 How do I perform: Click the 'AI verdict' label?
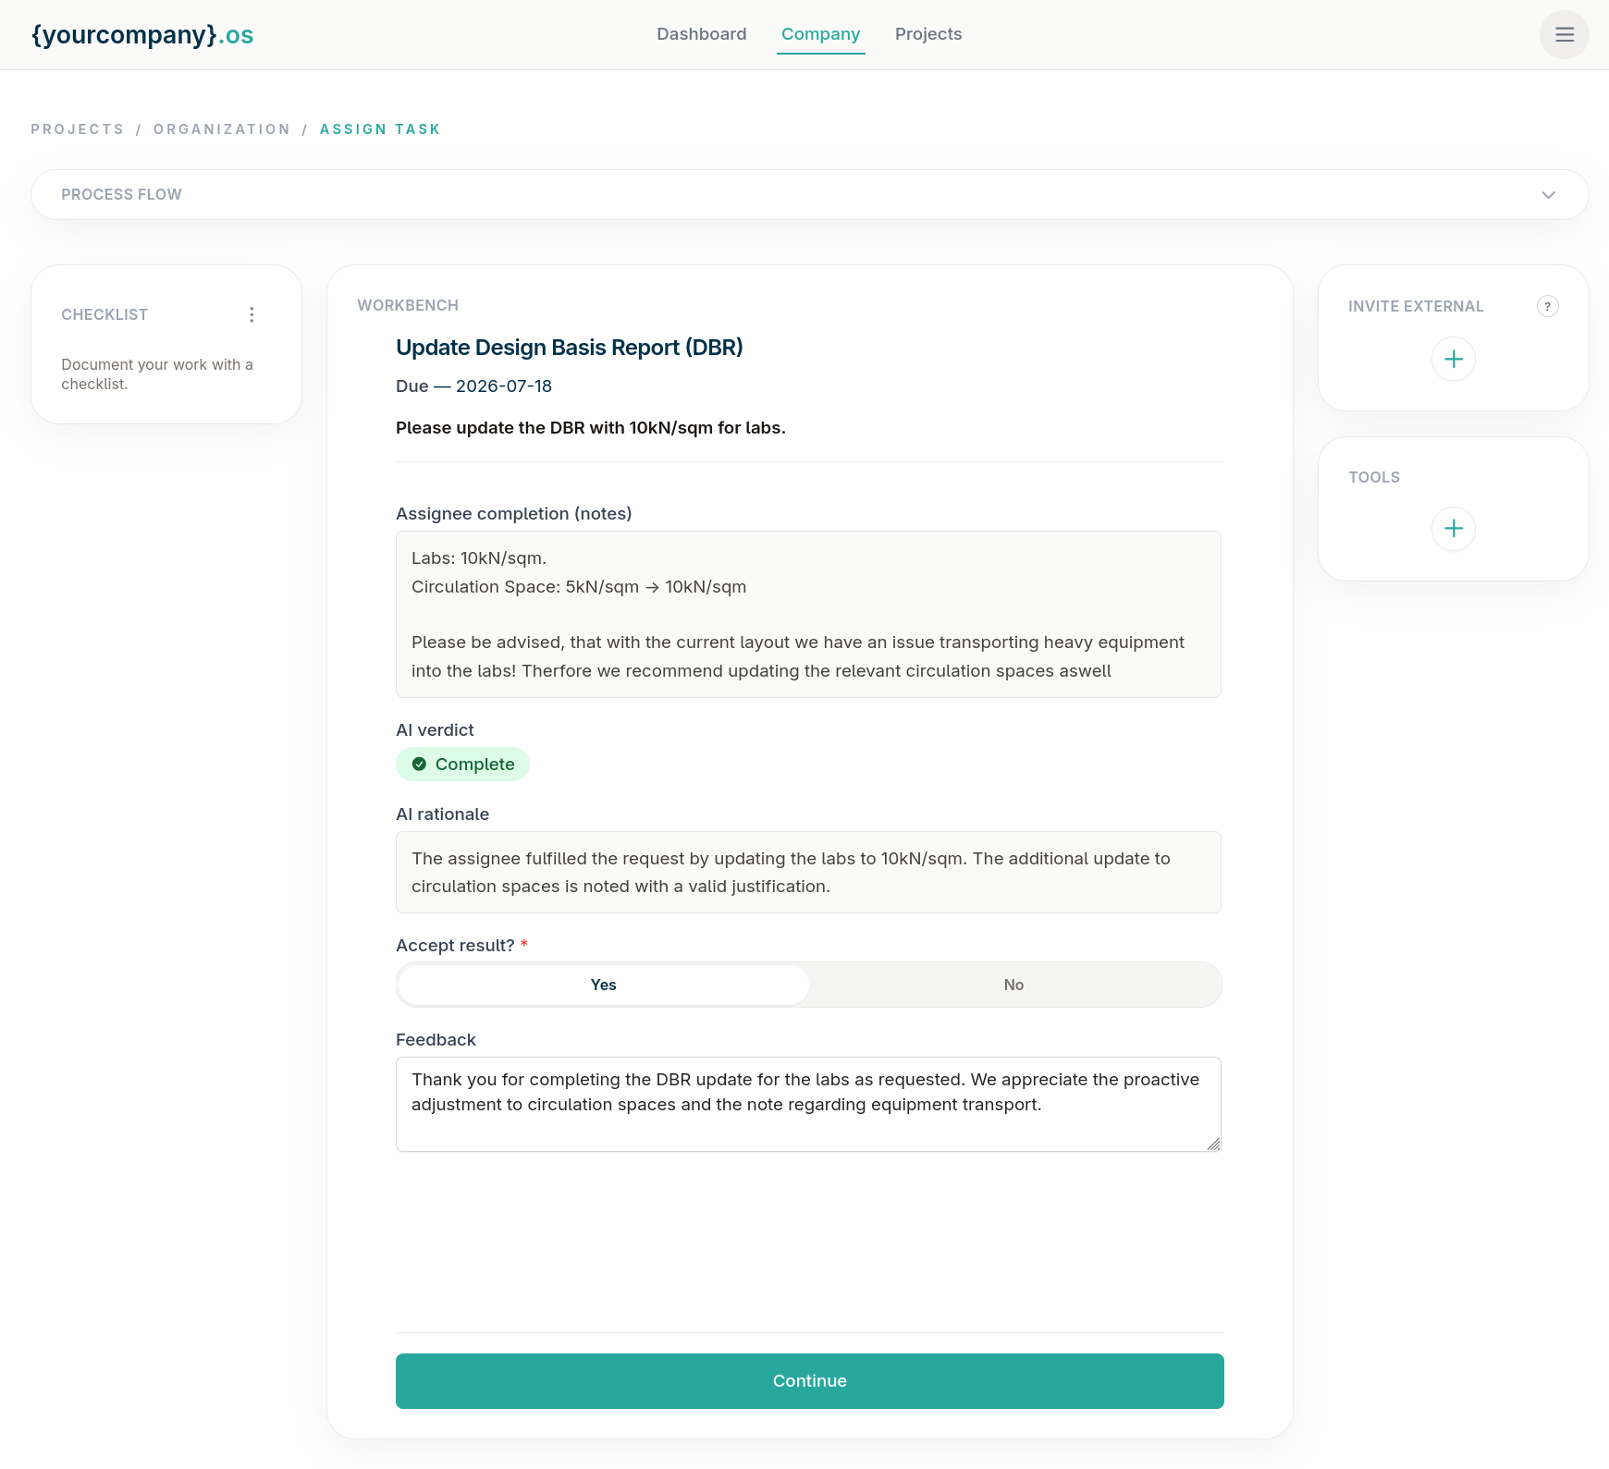click(x=435, y=730)
